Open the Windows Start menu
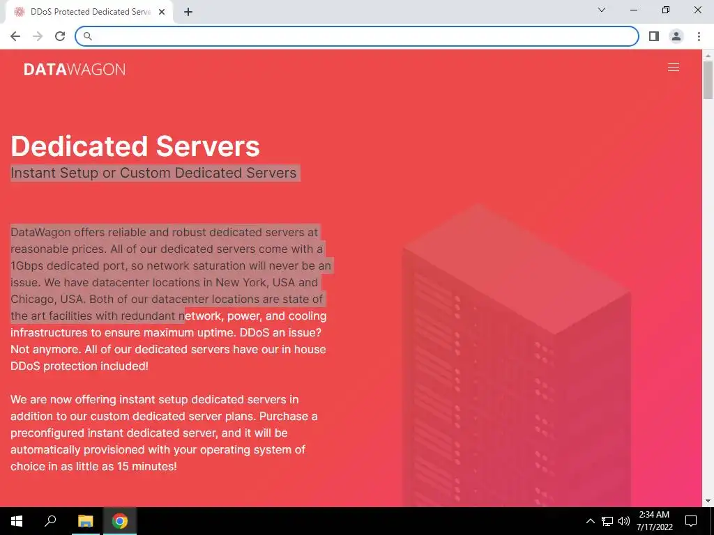The image size is (714, 535). pyautogui.click(x=17, y=521)
